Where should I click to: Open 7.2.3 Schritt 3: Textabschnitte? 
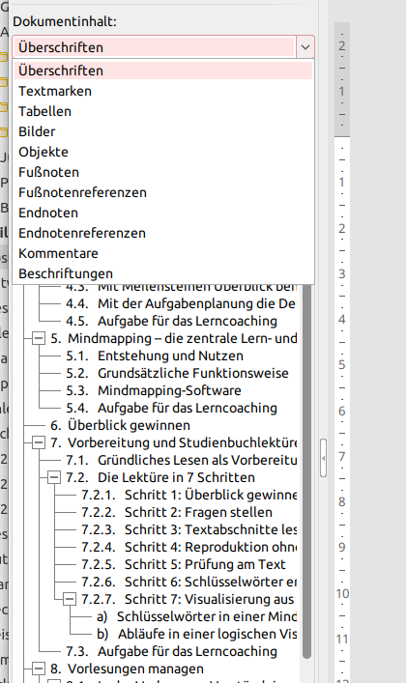click(188, 530)
